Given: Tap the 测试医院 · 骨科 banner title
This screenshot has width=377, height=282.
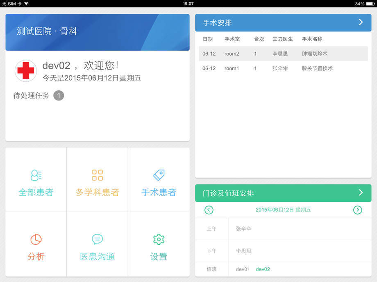Looking at the screenshot, I should [47, 31].
